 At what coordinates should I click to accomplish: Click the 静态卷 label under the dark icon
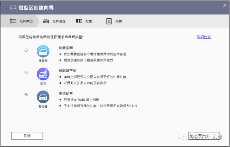coord(43,106)
